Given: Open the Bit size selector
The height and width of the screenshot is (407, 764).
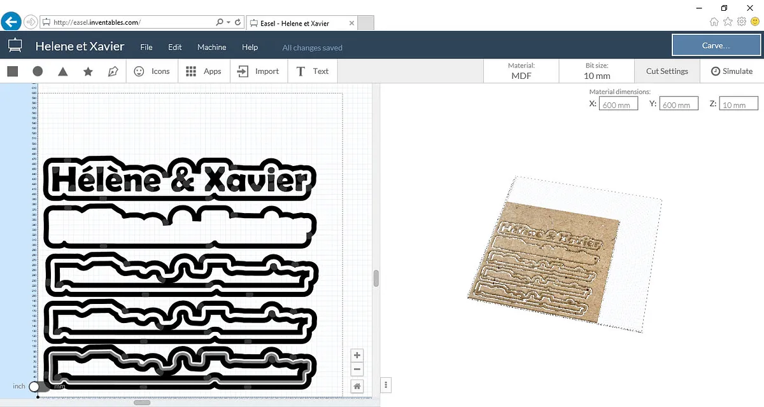Looking at the screenshot, I should point(597,71).
